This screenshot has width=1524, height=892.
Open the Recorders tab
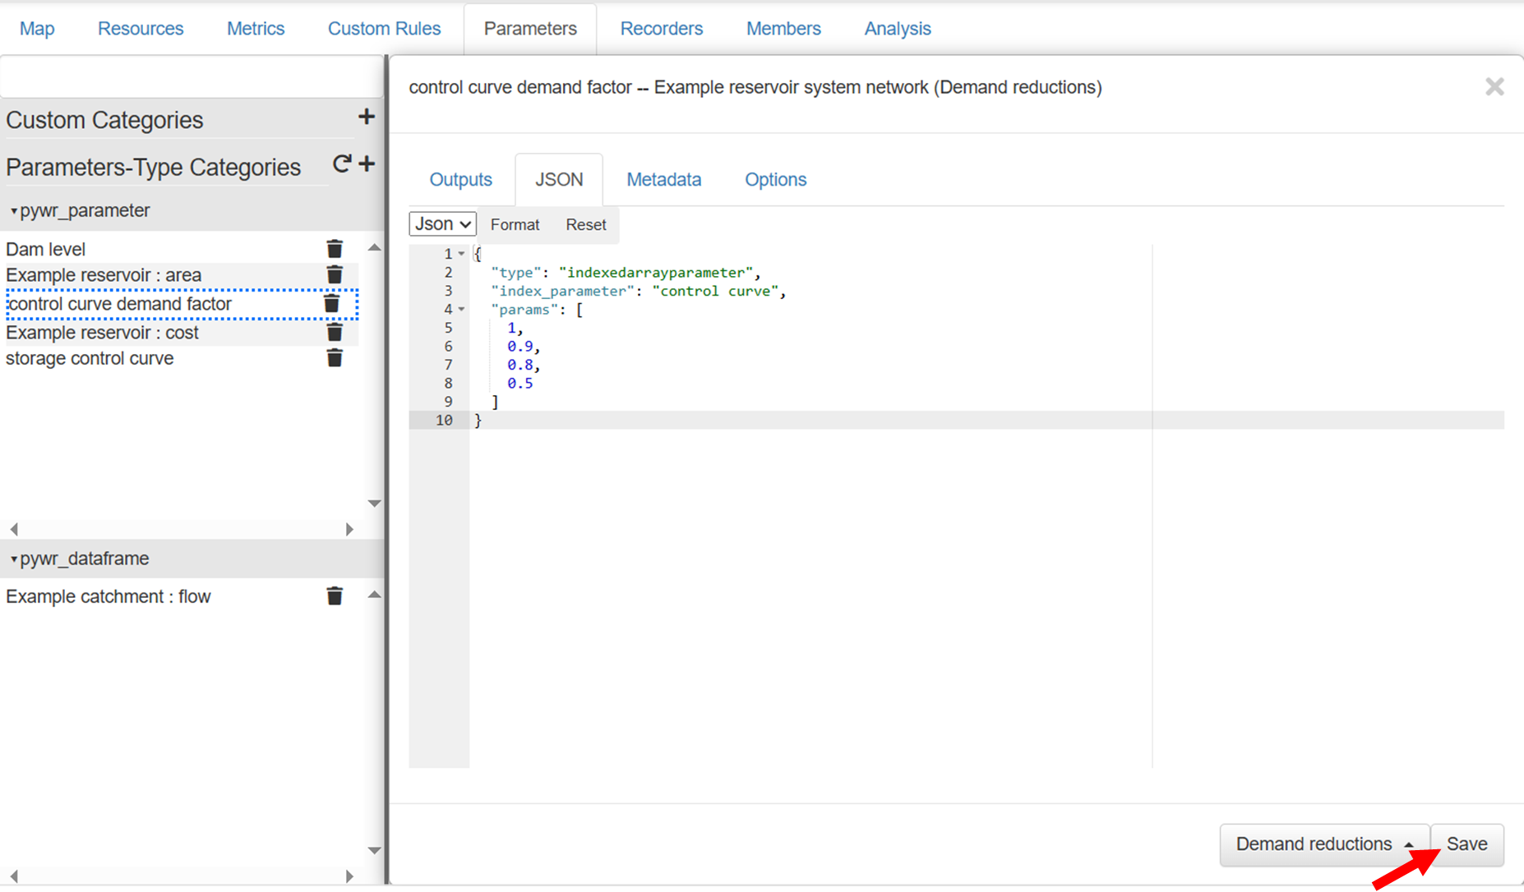(x=661, y=29)
